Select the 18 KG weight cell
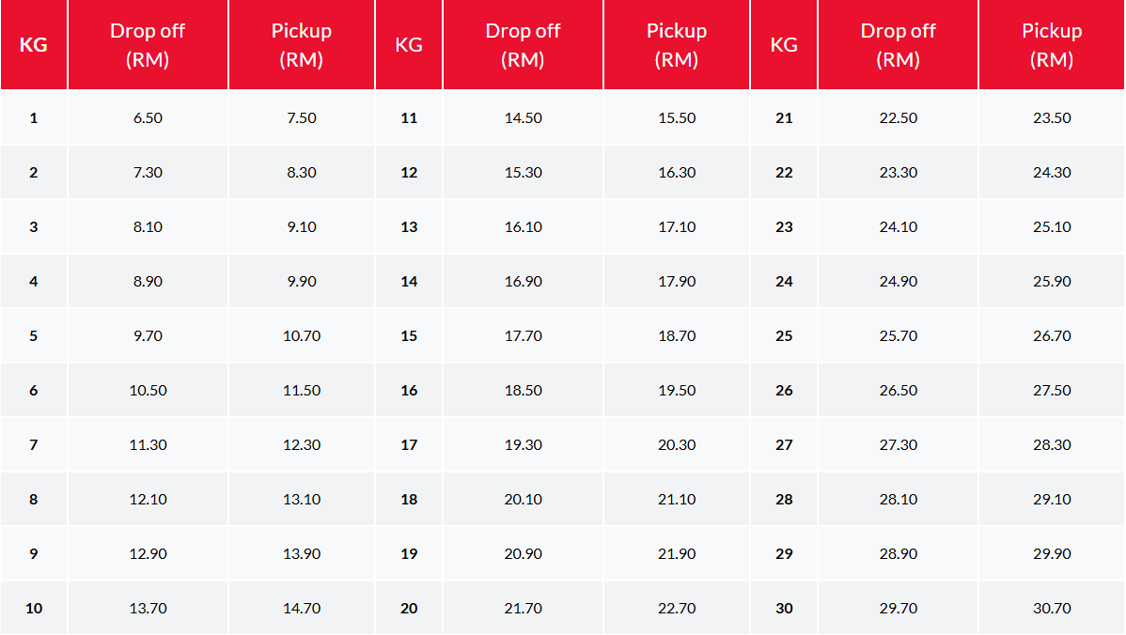This screenshot has width=1126, height=635. point(409,500)
